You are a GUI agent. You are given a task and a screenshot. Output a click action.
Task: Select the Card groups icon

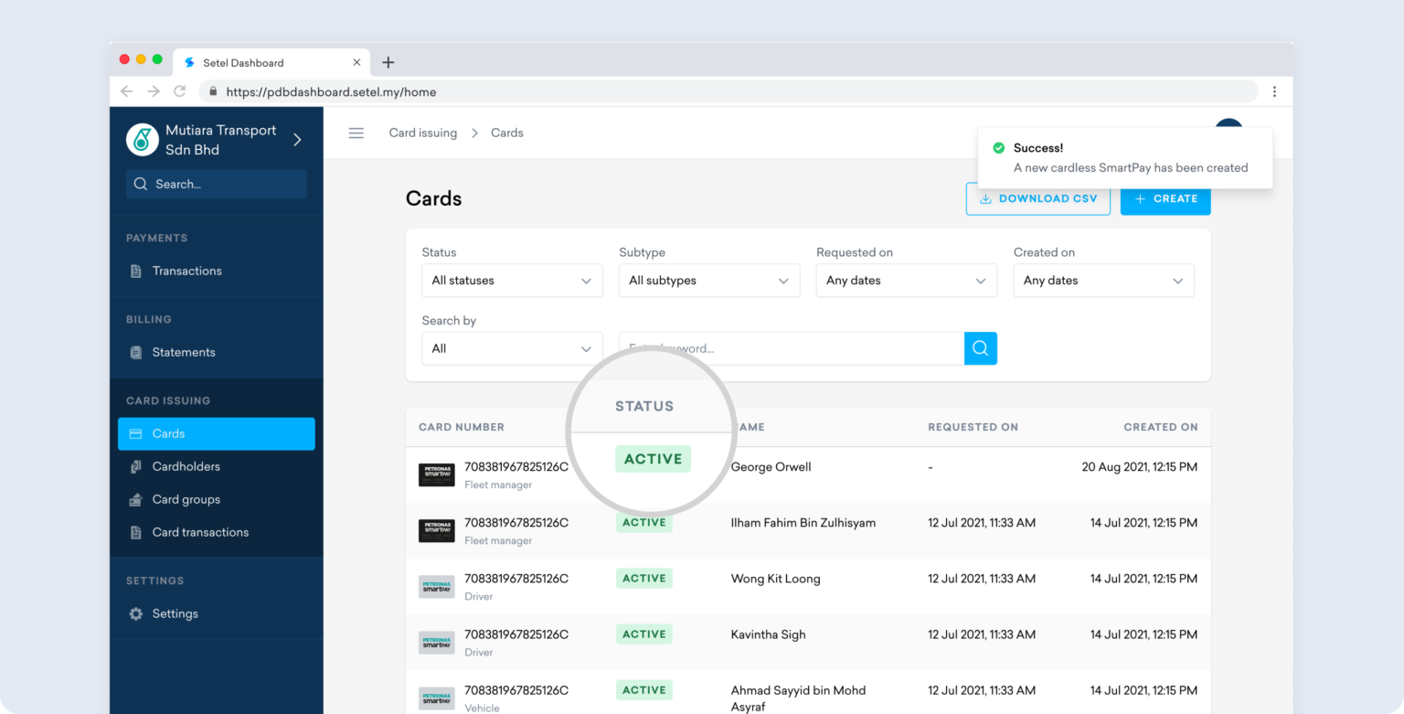(137, 499)
